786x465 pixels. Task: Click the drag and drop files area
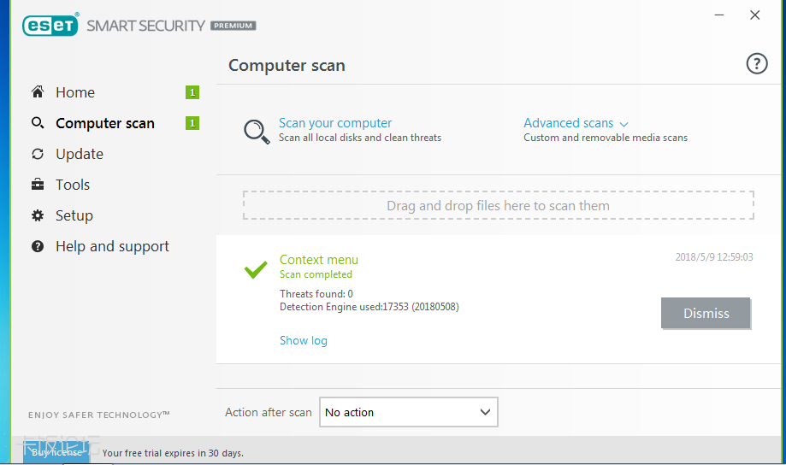tap(498, 205)
